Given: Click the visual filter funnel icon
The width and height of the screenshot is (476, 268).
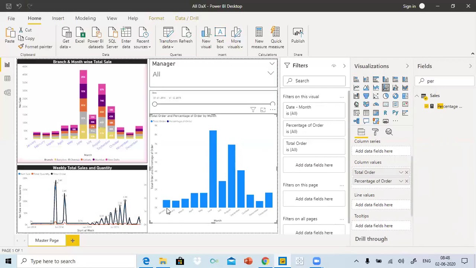Looking at the screenshot, I should [x=253, y=109].
